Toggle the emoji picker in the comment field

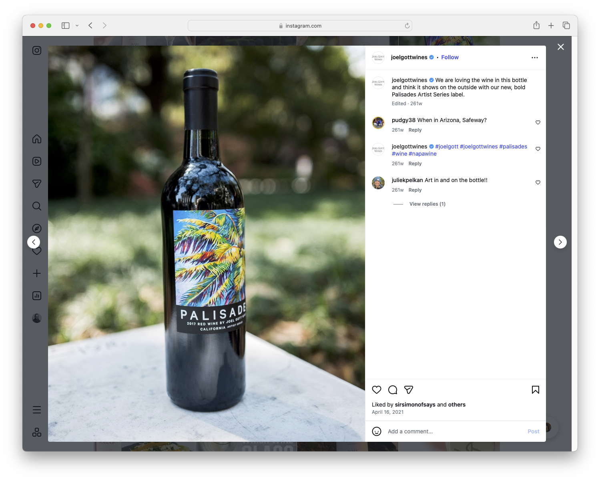coord(377,431)
